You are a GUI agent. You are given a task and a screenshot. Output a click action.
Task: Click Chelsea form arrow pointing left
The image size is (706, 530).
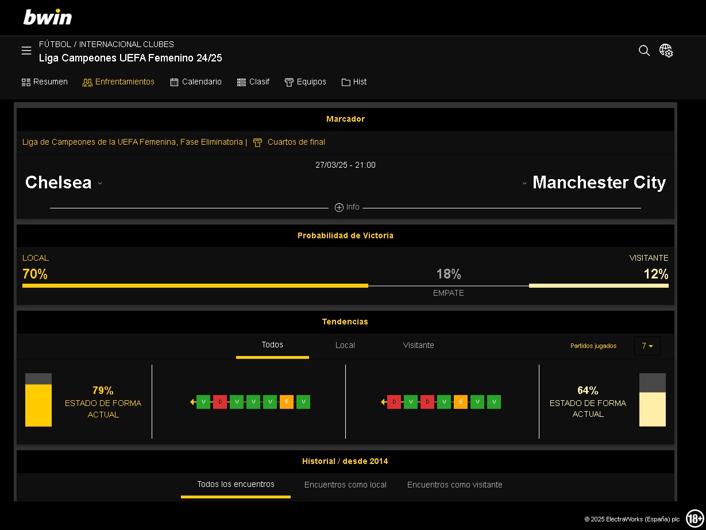coord(192,402)
